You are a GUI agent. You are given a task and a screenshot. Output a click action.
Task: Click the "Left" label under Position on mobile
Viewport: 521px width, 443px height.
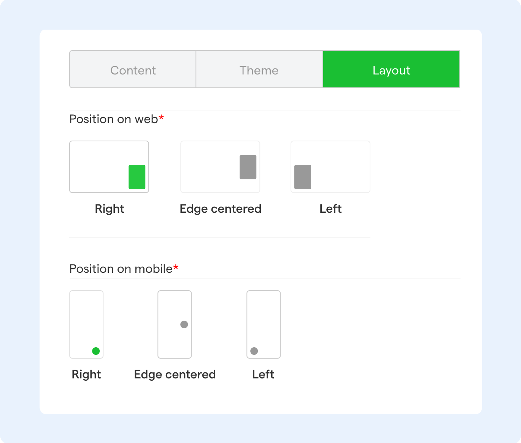tap(263, 374)
